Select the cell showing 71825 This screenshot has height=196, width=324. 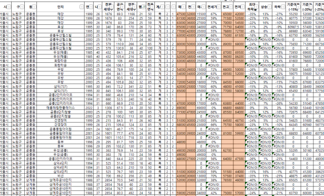click(x=293, y=82)
